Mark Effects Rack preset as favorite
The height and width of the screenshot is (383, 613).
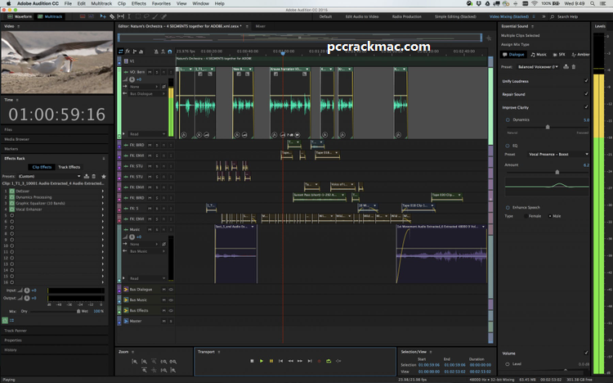tap(104, 176)
